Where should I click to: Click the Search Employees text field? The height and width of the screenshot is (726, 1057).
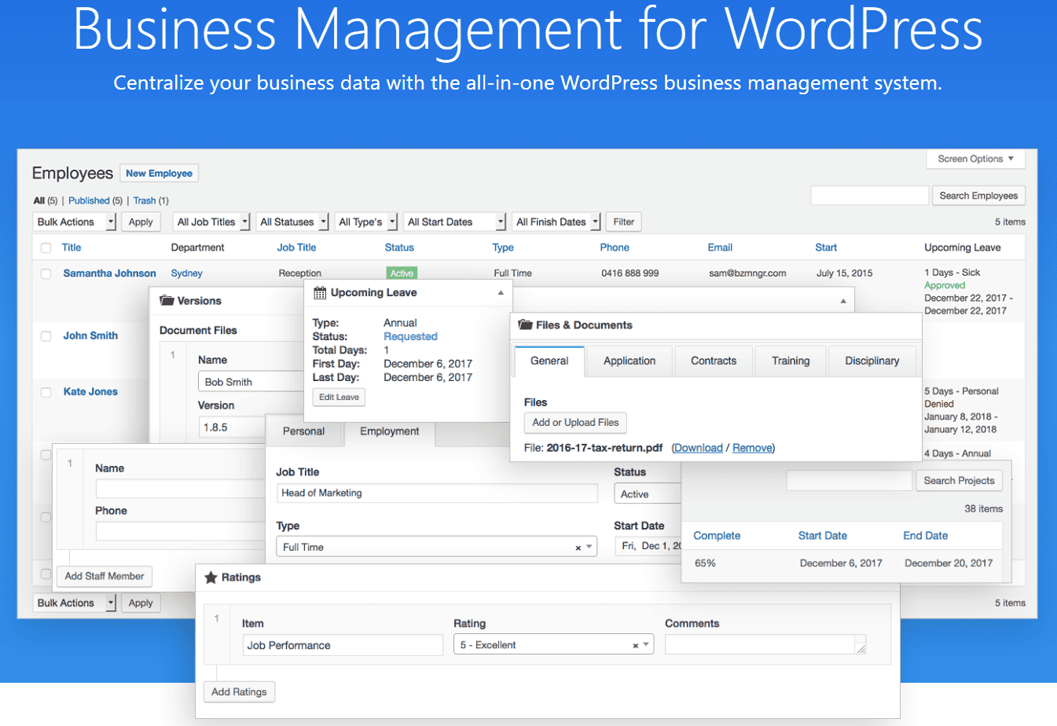click(869, 196)
